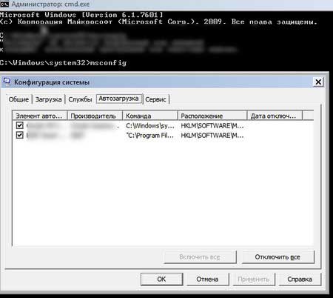The width and height of the screenshot is (333, 298).
Task: Click HKLM\SOFTWARE\M... location in the first row
Action: [212, 125]
